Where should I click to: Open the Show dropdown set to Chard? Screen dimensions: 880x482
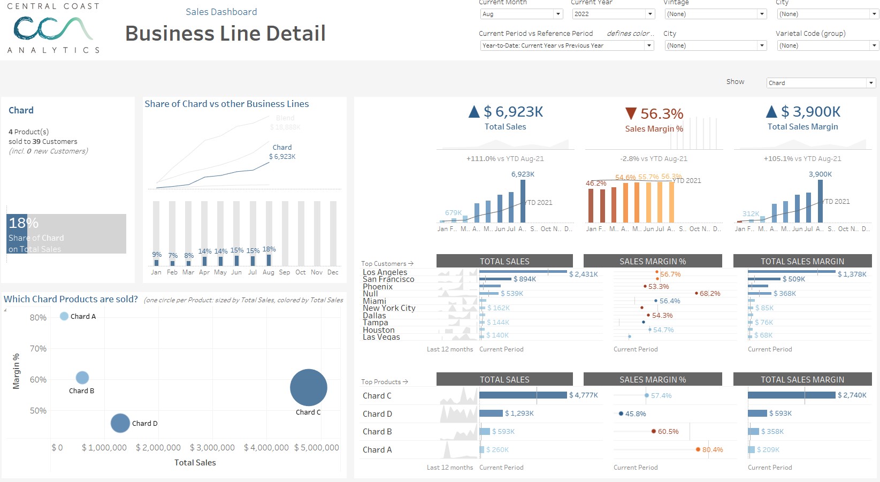tap(821, 83)
